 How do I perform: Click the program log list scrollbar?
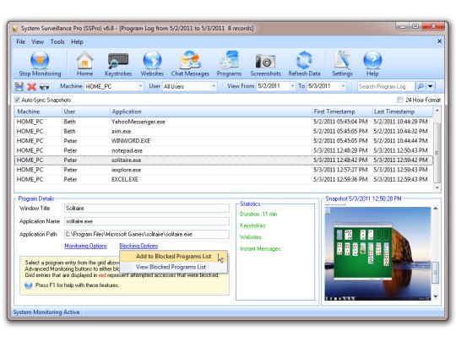[437, 153]
